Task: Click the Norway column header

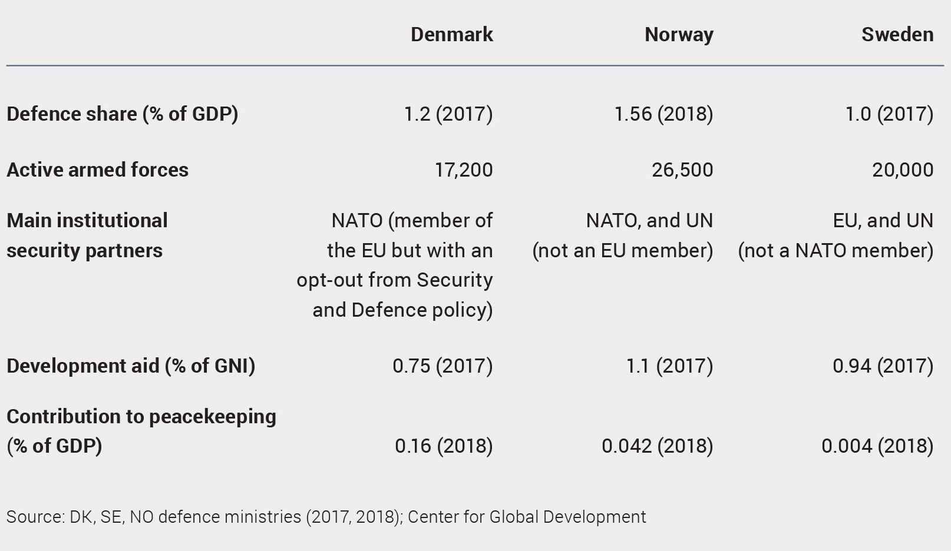Action: pos(679,35)
